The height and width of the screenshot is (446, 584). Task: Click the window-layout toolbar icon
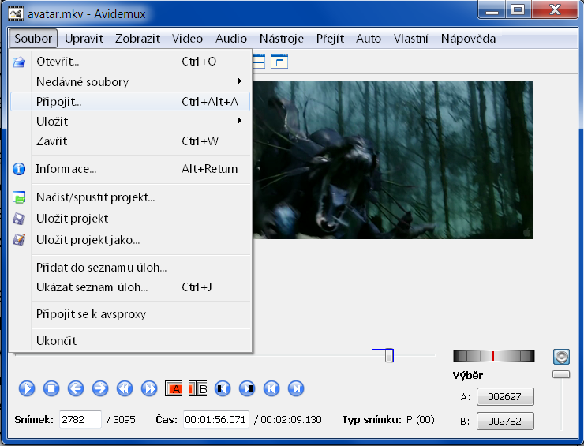pos(279,62)
